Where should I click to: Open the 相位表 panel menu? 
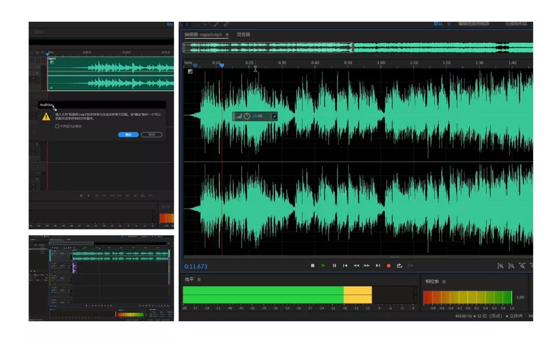(x=444, y=281)
